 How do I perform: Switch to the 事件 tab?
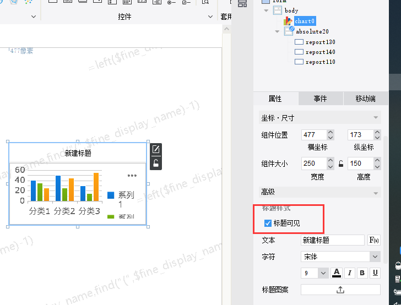[x=321, y=99]
